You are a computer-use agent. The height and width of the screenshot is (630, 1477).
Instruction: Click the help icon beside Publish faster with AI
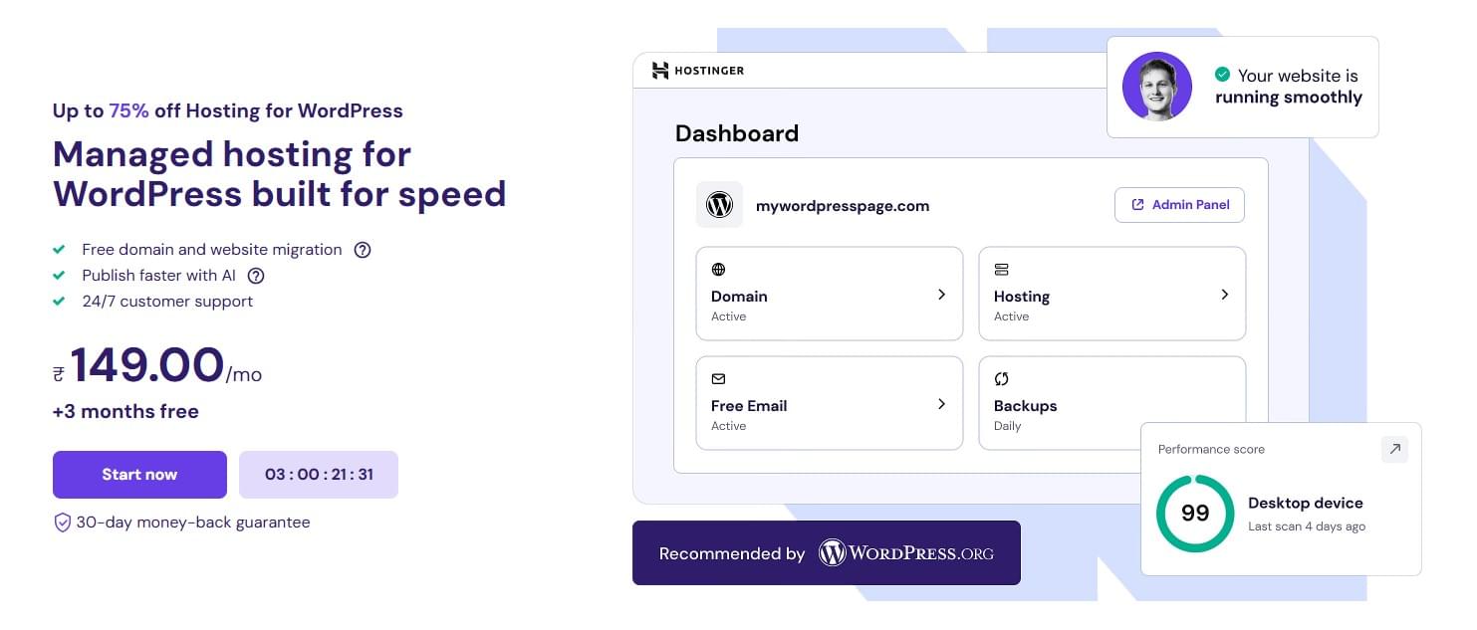[x=256, y=276]
